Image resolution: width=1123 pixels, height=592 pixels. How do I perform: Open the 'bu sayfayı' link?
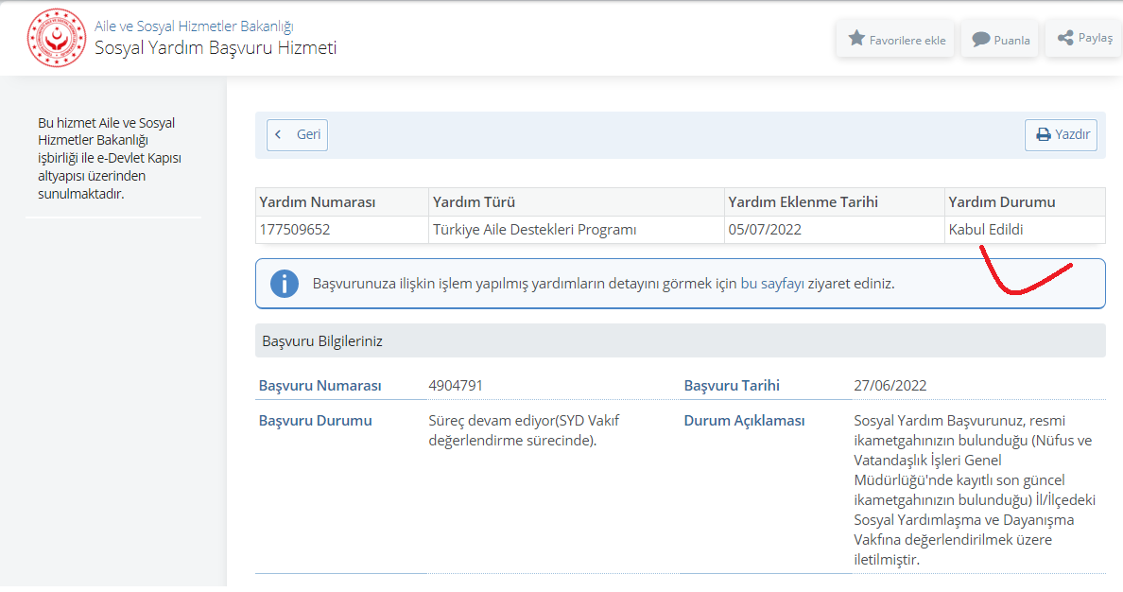[769, 284]
